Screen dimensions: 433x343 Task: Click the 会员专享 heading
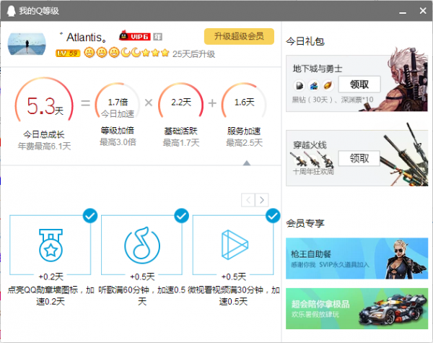305,223
